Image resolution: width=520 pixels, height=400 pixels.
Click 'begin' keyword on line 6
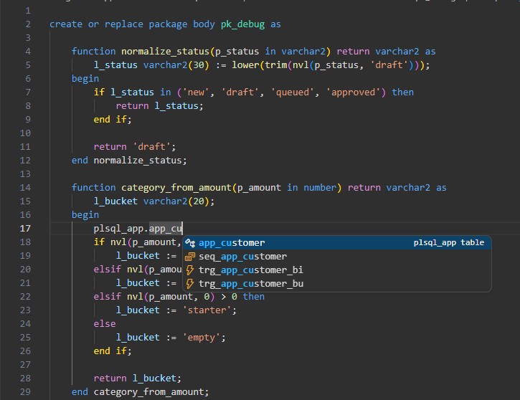pyautogui.click(x=85, y=79)
